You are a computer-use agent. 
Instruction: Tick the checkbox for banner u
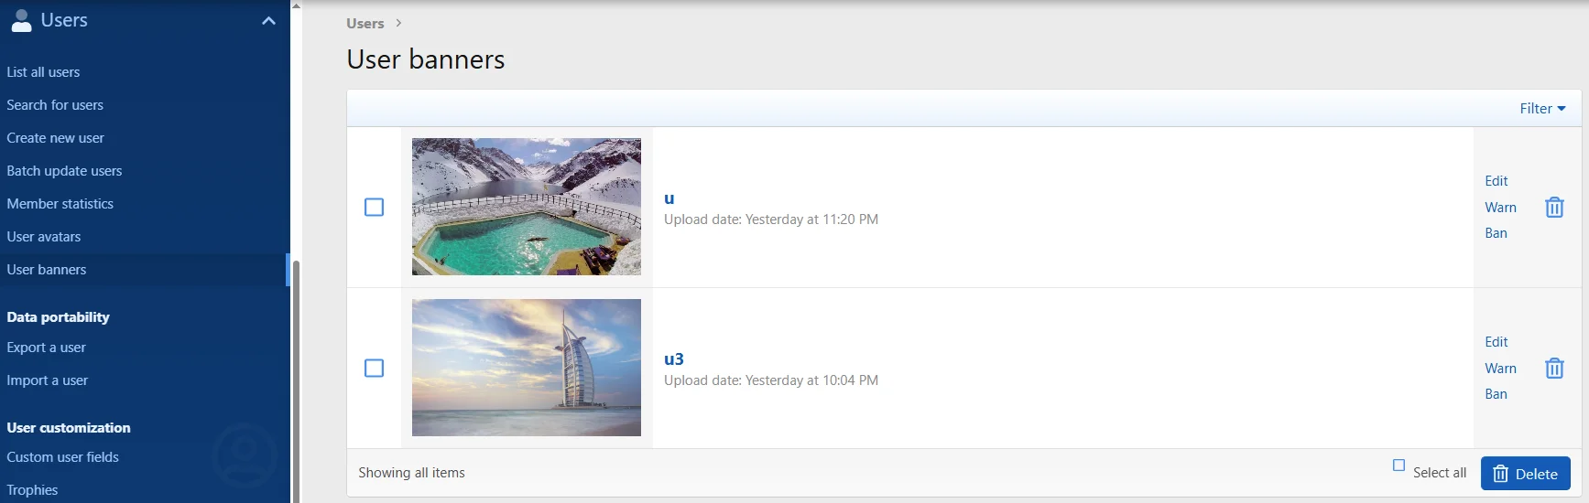pyautogui.click(x=374, y=208)
